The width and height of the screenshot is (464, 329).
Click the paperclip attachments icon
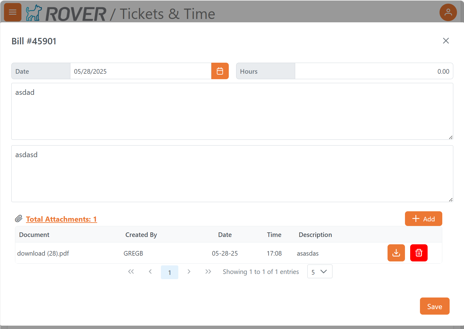[19, 219]
